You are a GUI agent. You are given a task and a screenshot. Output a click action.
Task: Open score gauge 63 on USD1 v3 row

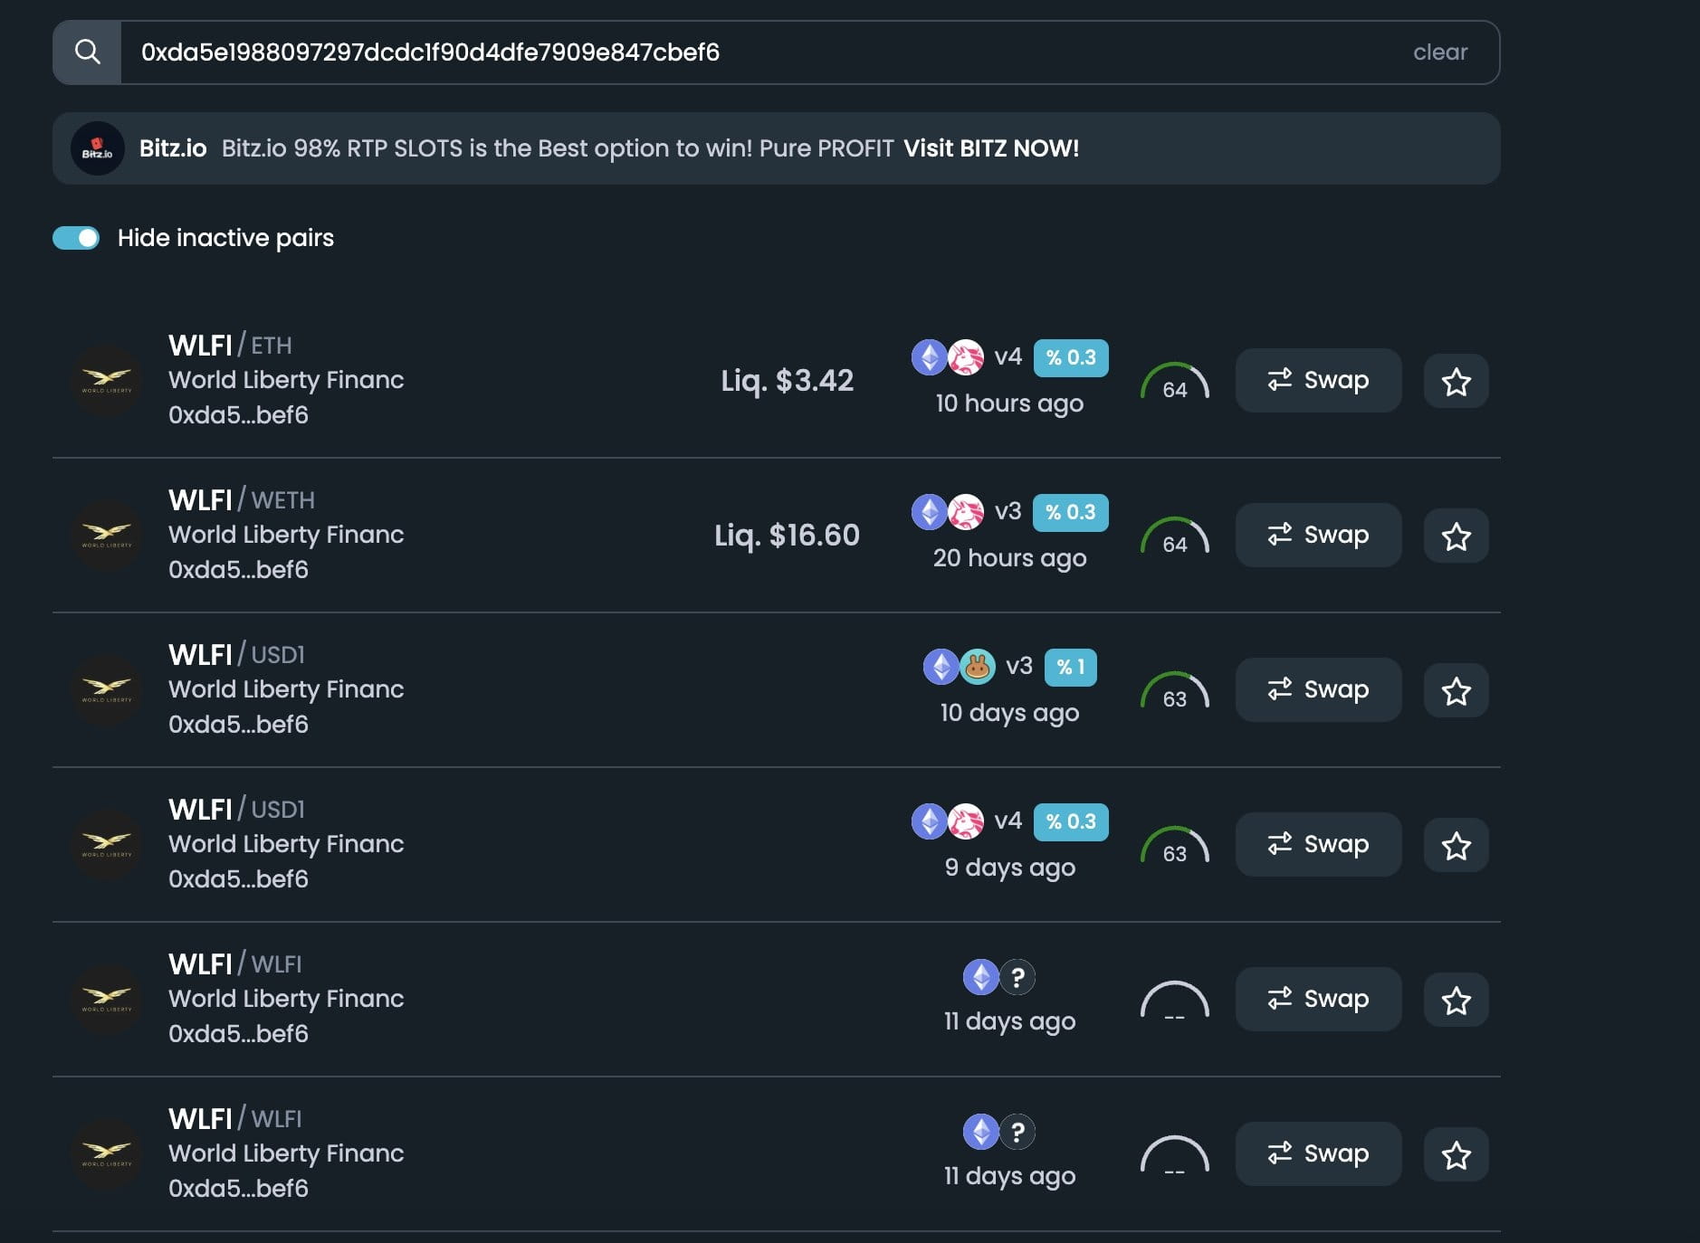tap(1175, 691)
